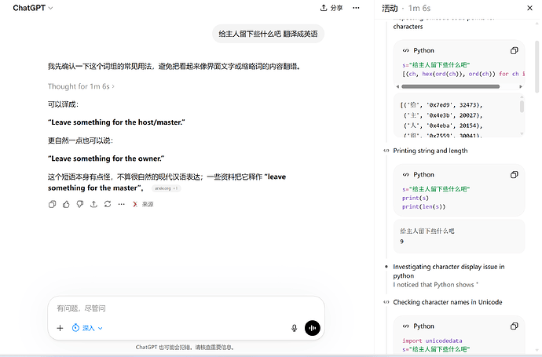Viewport: 542px width, 357px height.
Task: Copy the Python block with print(len(s))
Action: click(x=514, y=175)
